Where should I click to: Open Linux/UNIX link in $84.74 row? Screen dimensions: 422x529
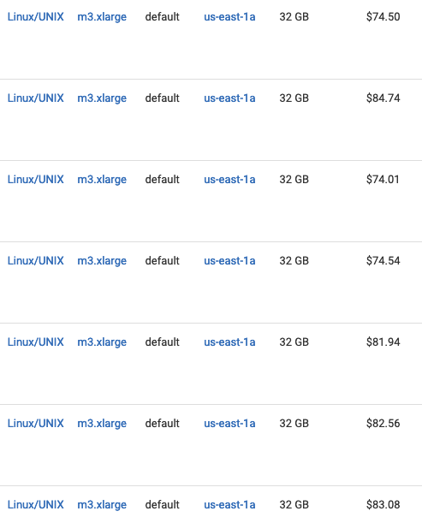[35, 98]
